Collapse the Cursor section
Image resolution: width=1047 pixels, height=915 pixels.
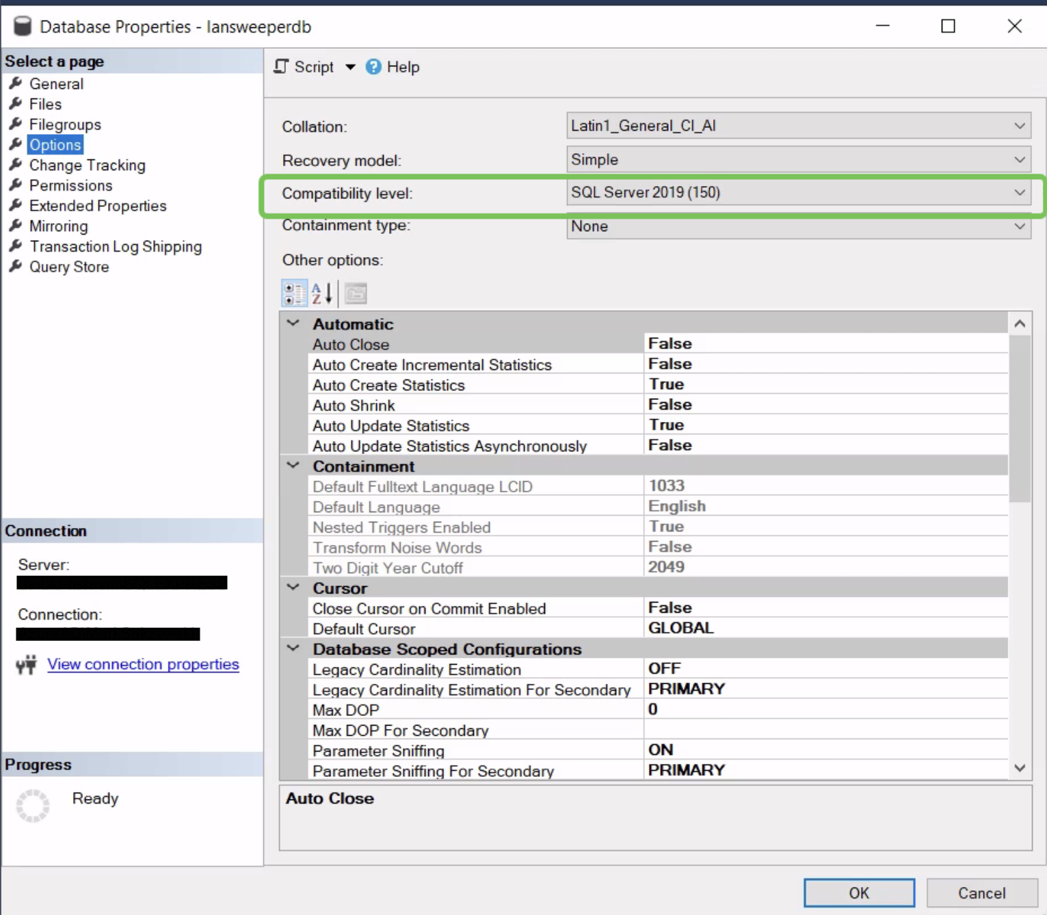pos(293,587)
